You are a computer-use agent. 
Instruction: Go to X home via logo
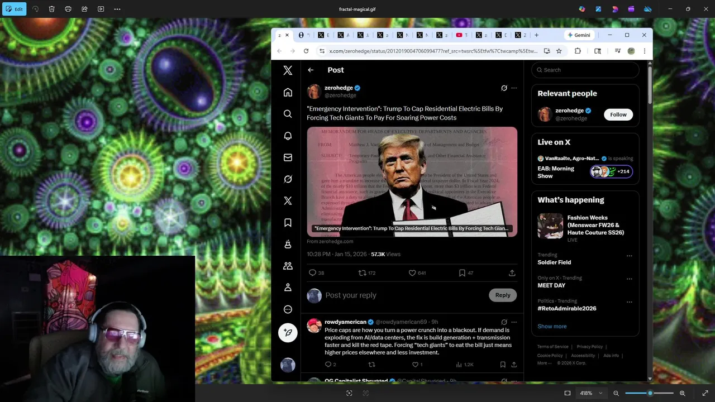point(288,70)
